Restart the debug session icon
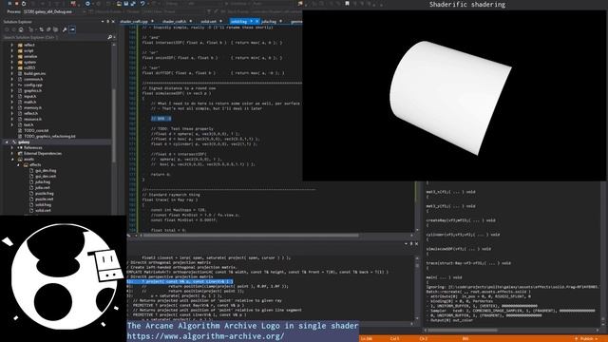 pos(24,4)
